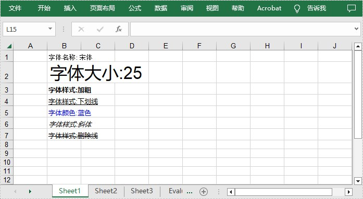363x199 pixels.
Task: Click the vertical scrollbar thumb
Action: [358, 95]
